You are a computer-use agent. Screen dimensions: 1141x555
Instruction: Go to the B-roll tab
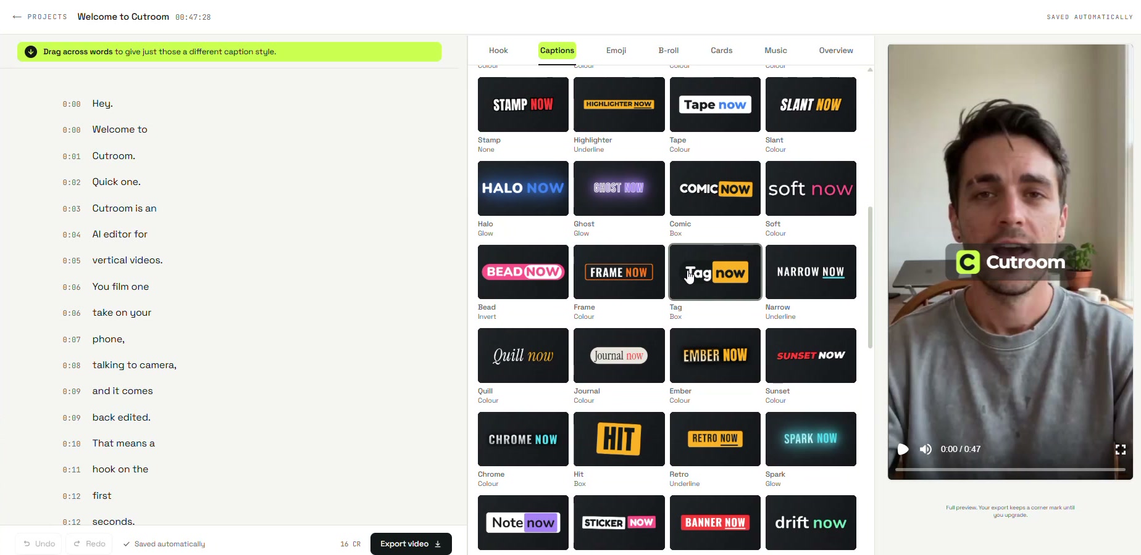[x=669, y=51]
